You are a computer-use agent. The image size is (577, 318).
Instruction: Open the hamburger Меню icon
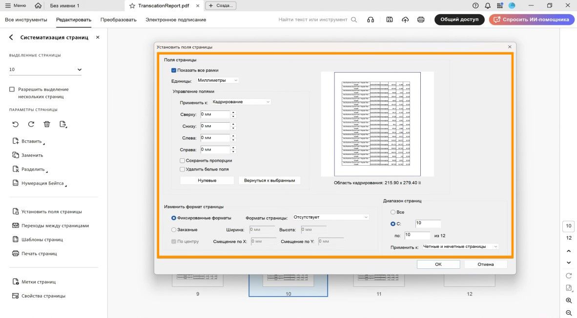[8, 5]
